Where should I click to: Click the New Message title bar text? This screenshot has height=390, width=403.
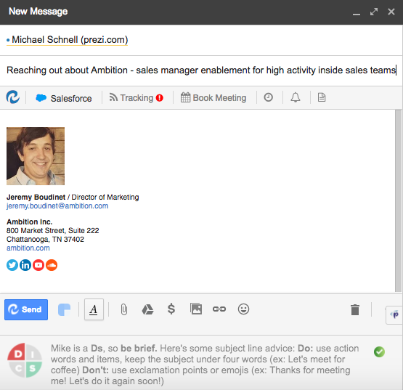pyautogui.click(x=38, y=12)
